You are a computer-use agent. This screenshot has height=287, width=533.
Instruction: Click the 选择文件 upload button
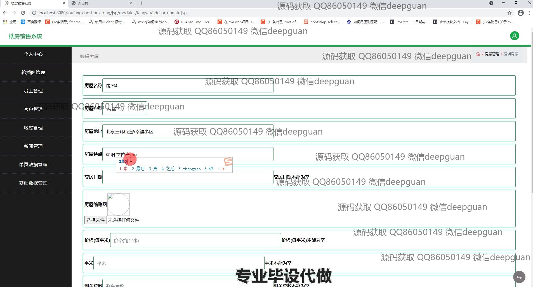pyautogui.click(x=95, y=220)
